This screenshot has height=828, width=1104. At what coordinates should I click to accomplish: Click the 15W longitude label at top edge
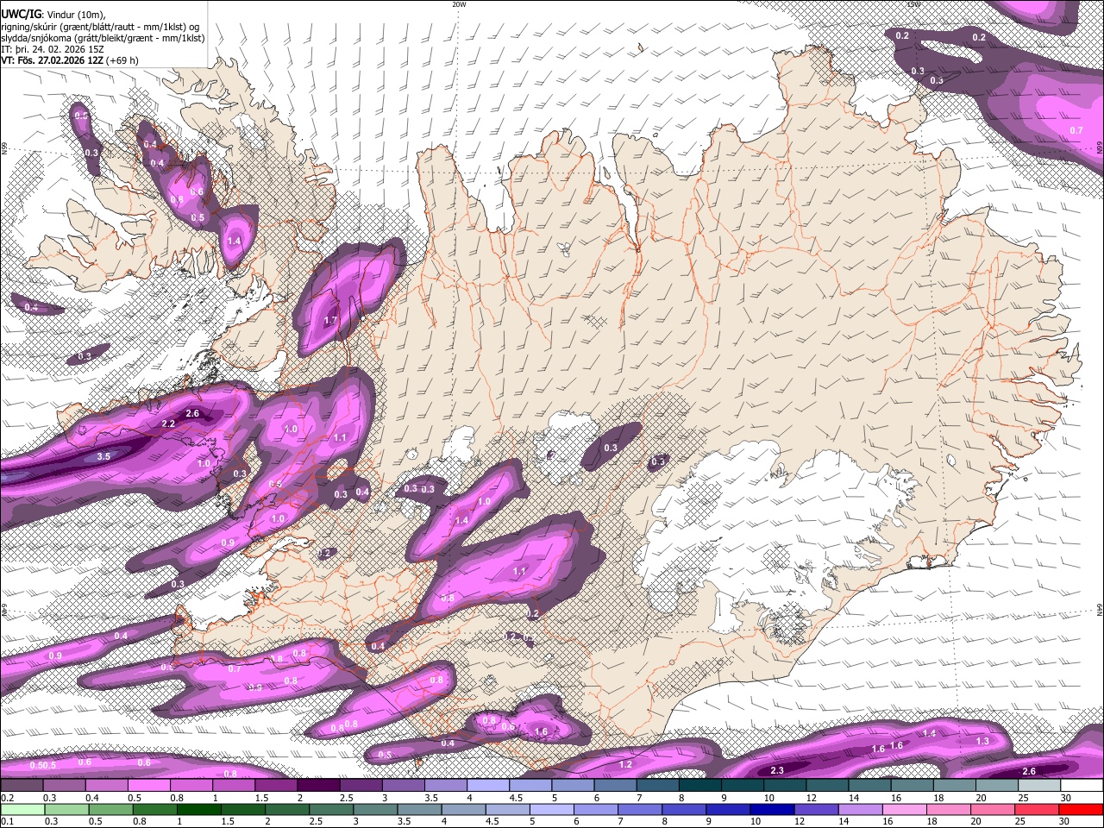click(x=913, y=4)
